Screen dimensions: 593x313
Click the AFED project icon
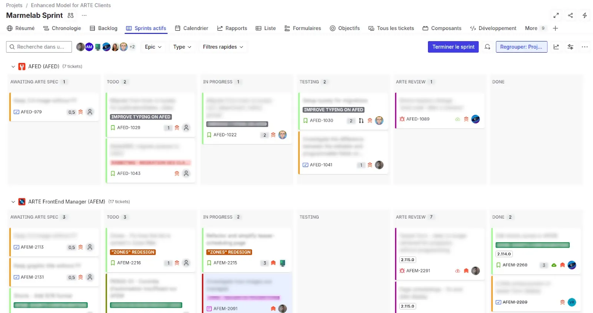[x=22, y=66]
